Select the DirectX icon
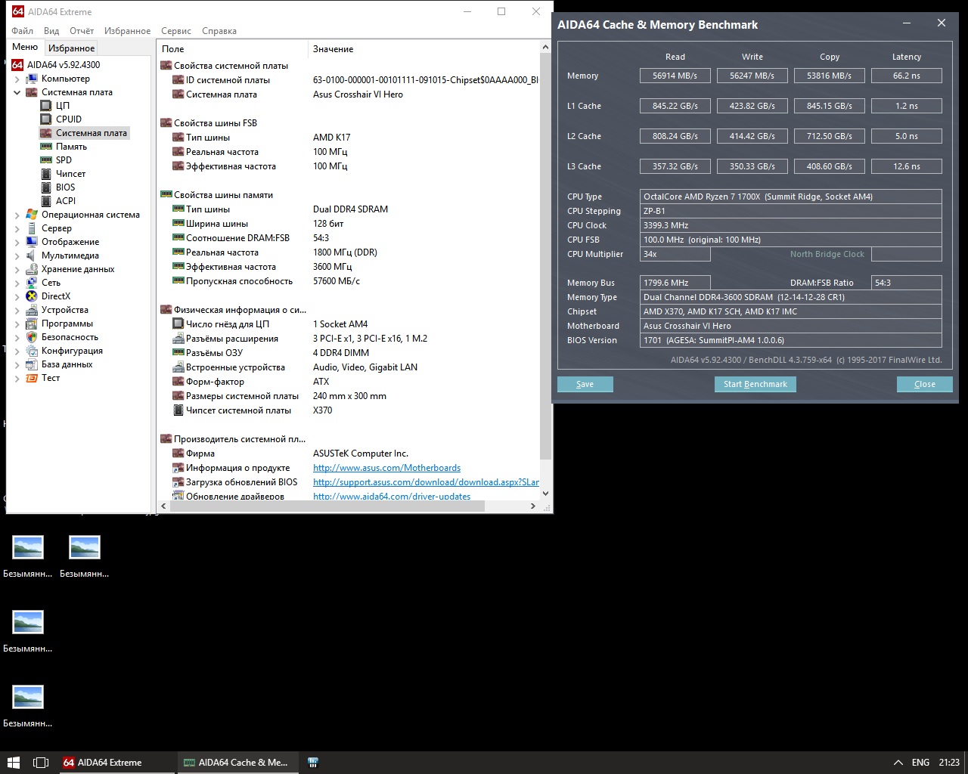 point(32,296)
